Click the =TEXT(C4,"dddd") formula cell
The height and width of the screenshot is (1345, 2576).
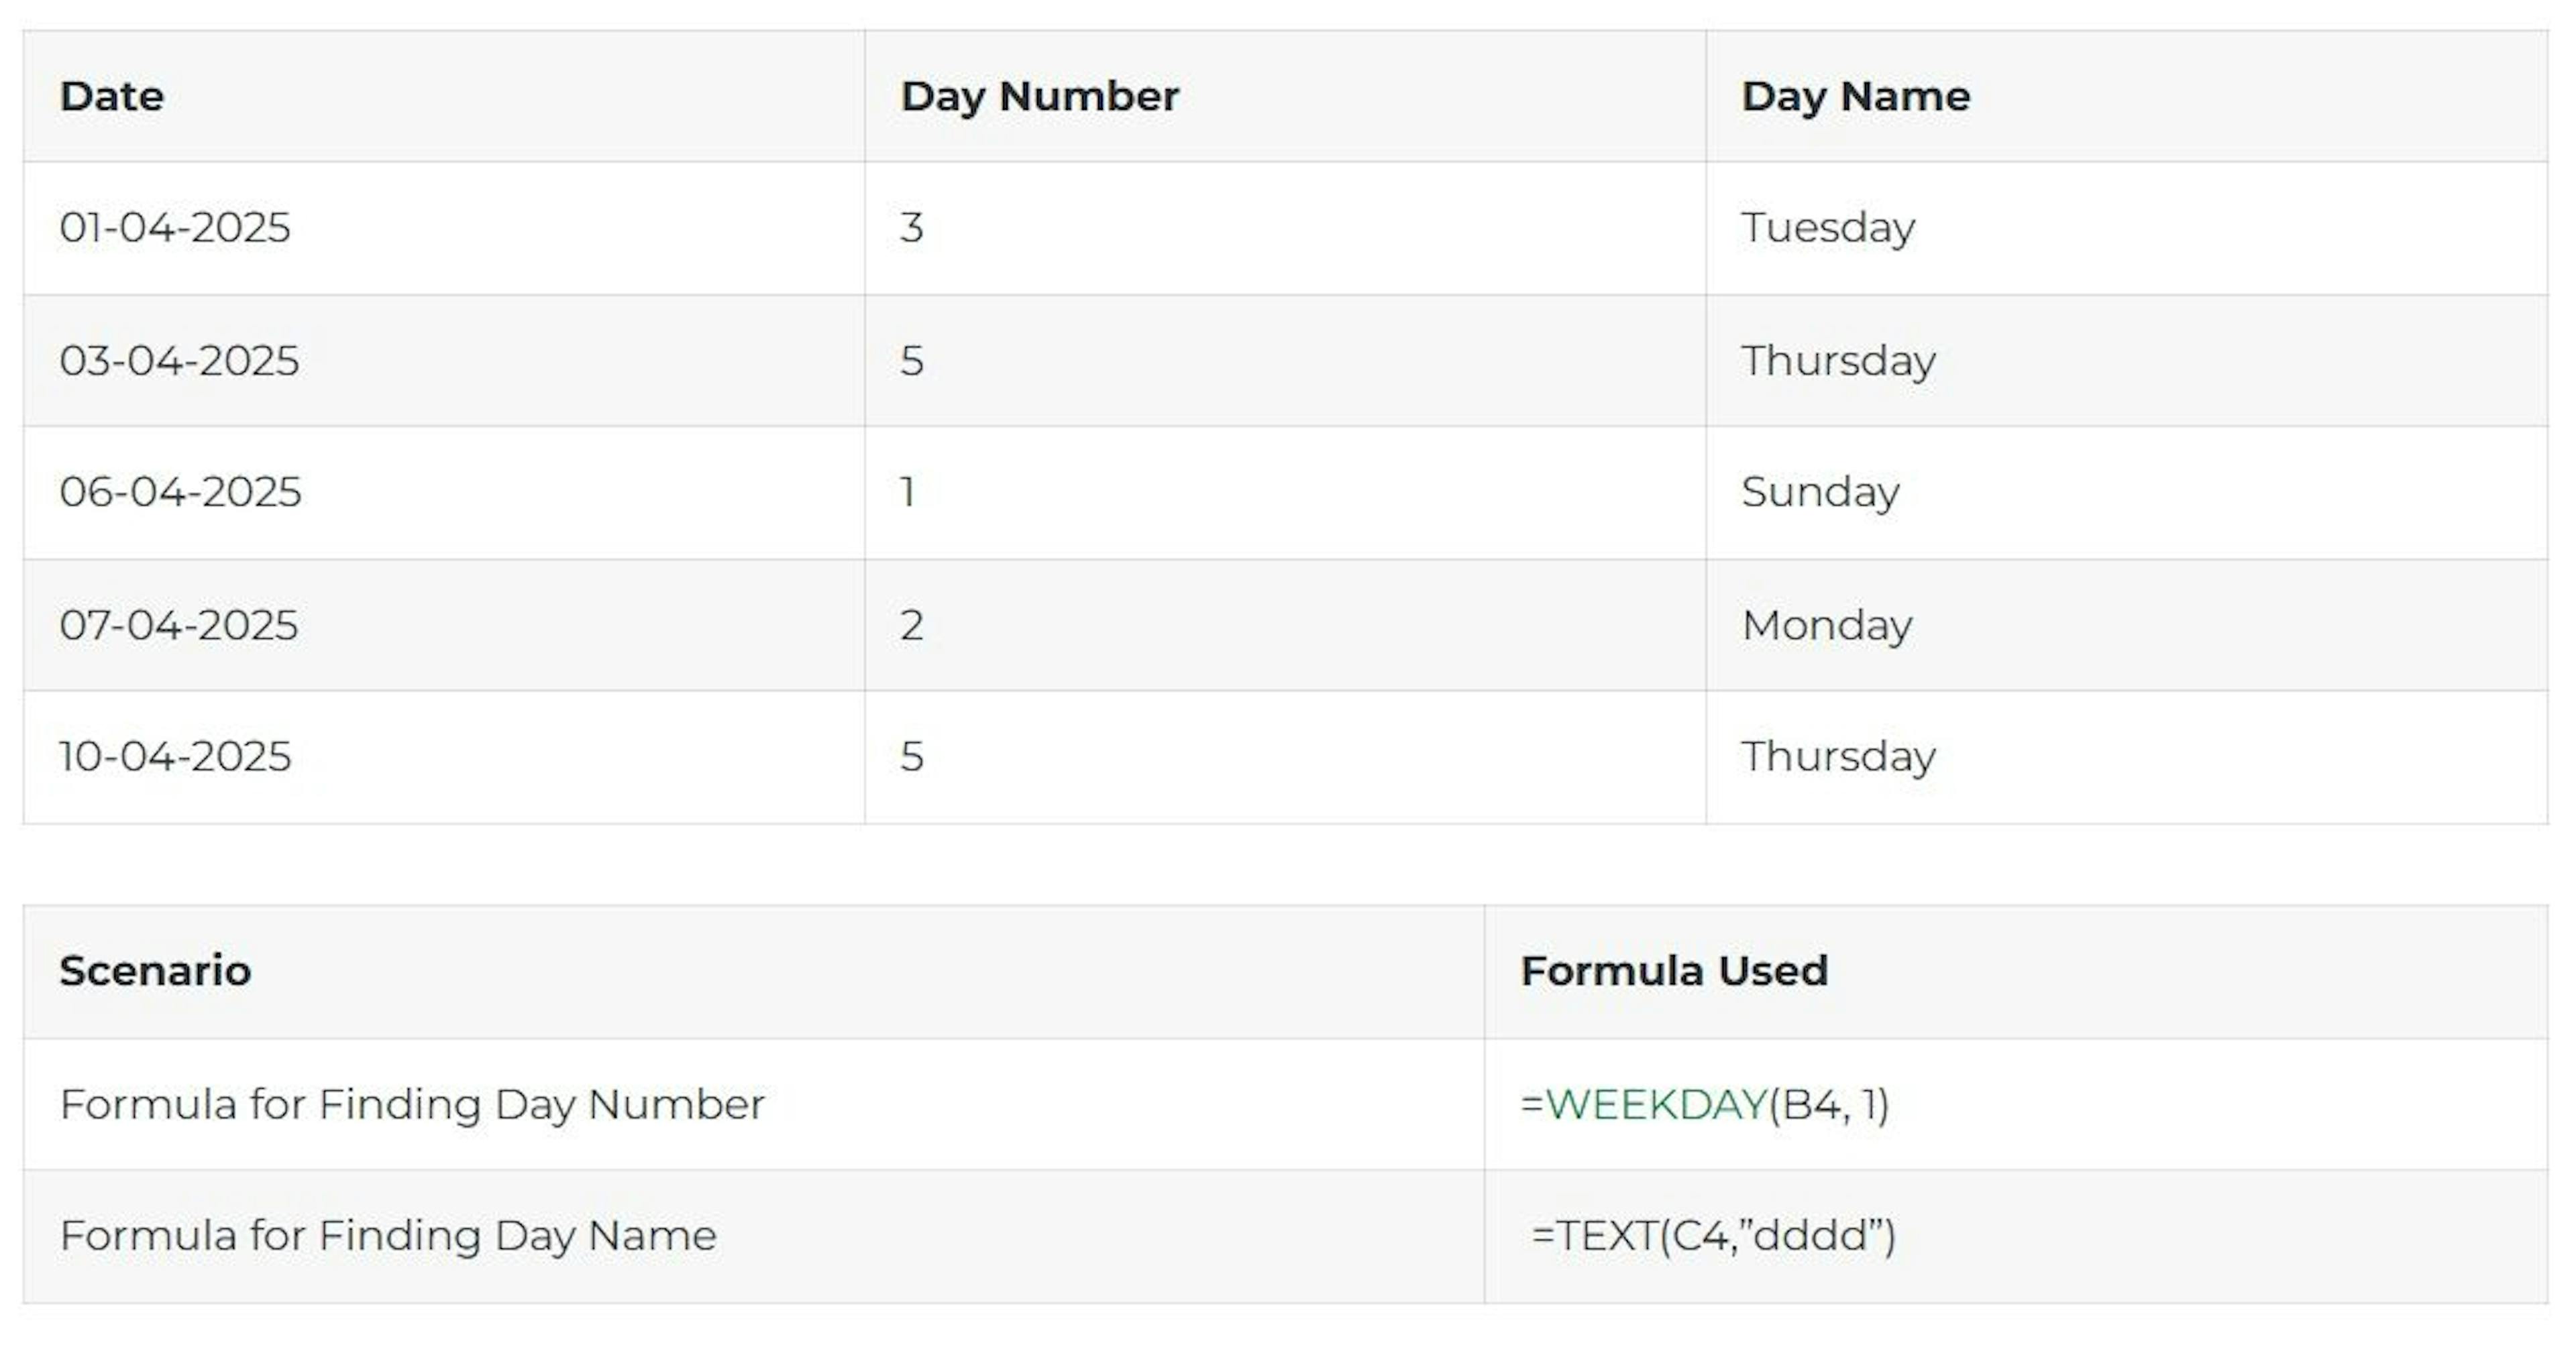[1713, 1236]
